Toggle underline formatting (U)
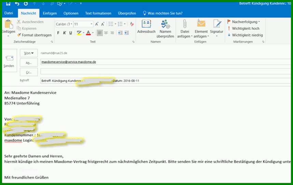293x185 pixels. point(70,33)
